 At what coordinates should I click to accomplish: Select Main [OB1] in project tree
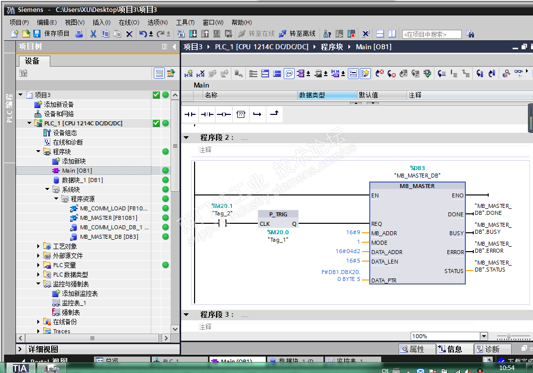click(x=77, y=171)
